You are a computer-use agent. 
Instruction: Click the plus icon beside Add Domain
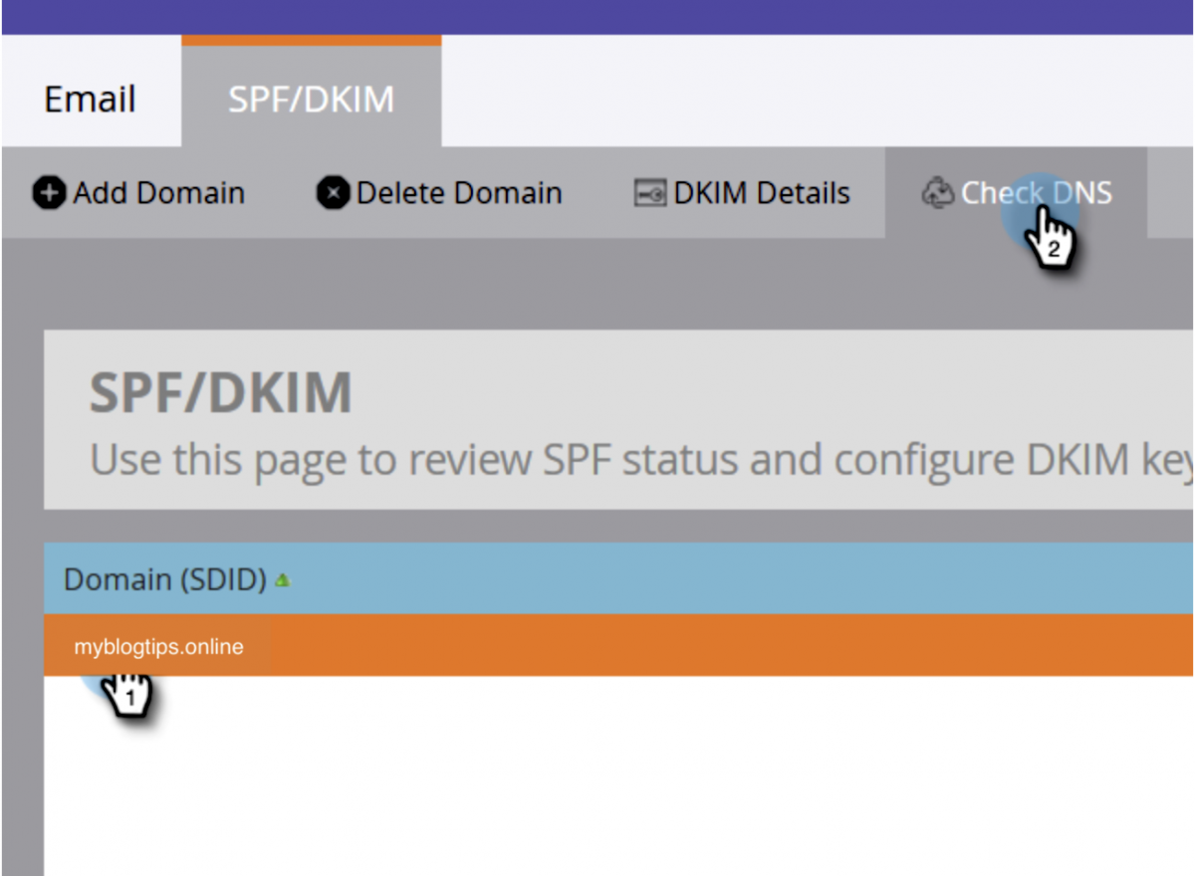coord(48,192)
